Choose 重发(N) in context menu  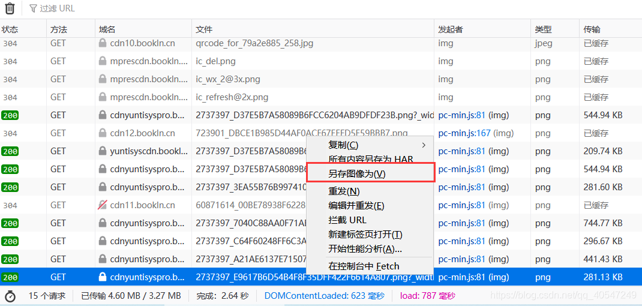370,191
